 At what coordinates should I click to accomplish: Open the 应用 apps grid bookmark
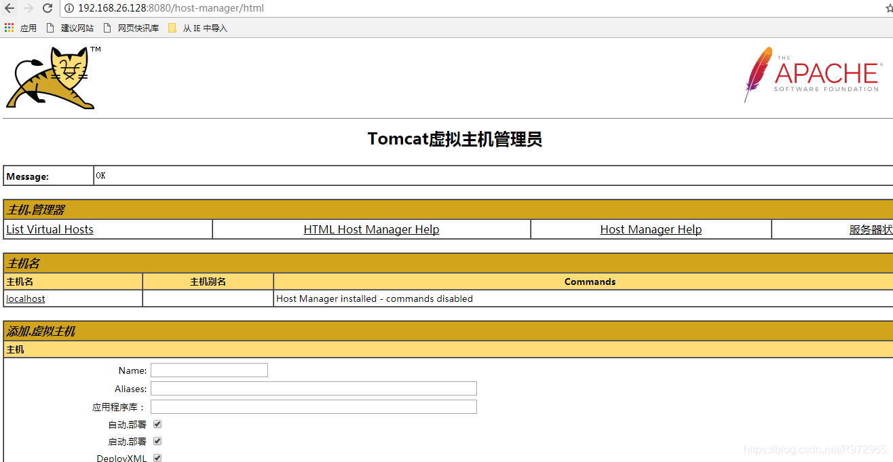(20, 28)
